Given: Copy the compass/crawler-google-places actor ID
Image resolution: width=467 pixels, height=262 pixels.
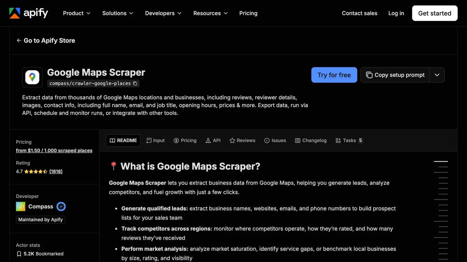Looking at the screenshot, I should coord(135,83).
